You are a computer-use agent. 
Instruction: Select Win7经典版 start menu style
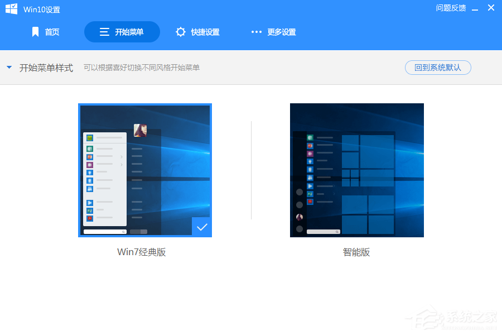point(145,170)
